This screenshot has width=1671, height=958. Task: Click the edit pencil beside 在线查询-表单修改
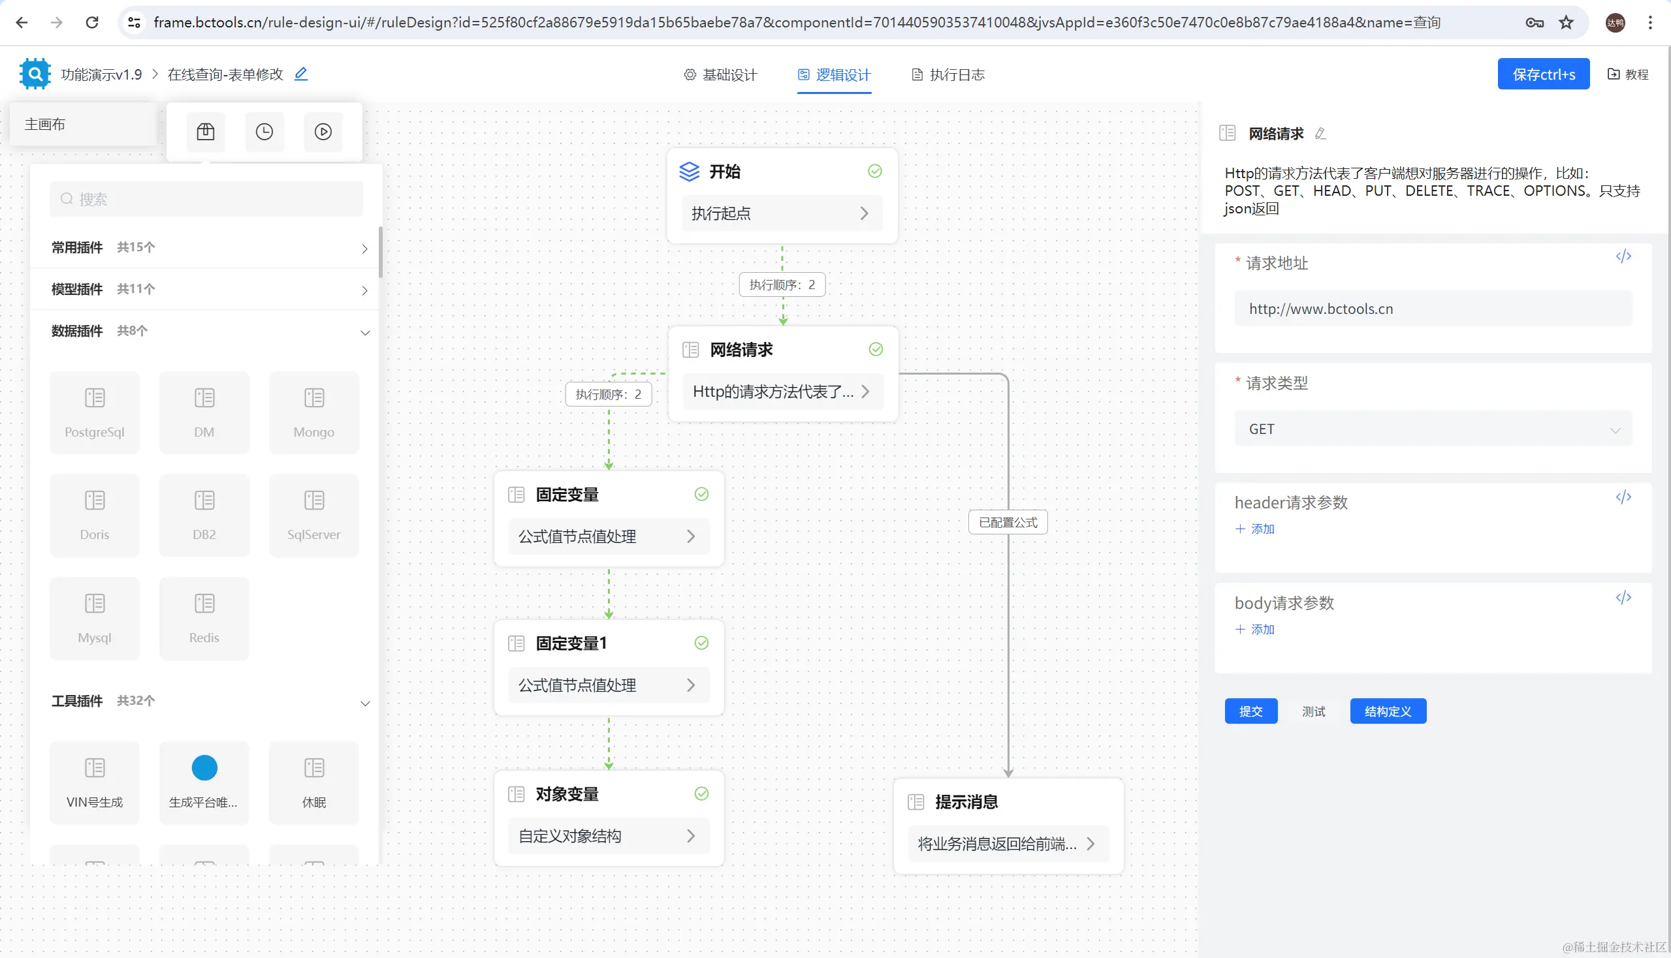[301, 74]
